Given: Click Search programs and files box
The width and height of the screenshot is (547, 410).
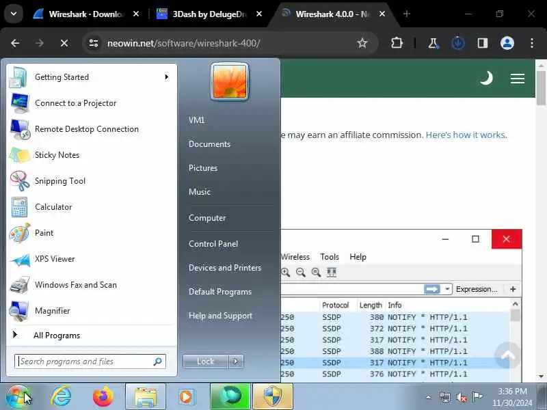Looking at the screenshot, I should point(90,361).
